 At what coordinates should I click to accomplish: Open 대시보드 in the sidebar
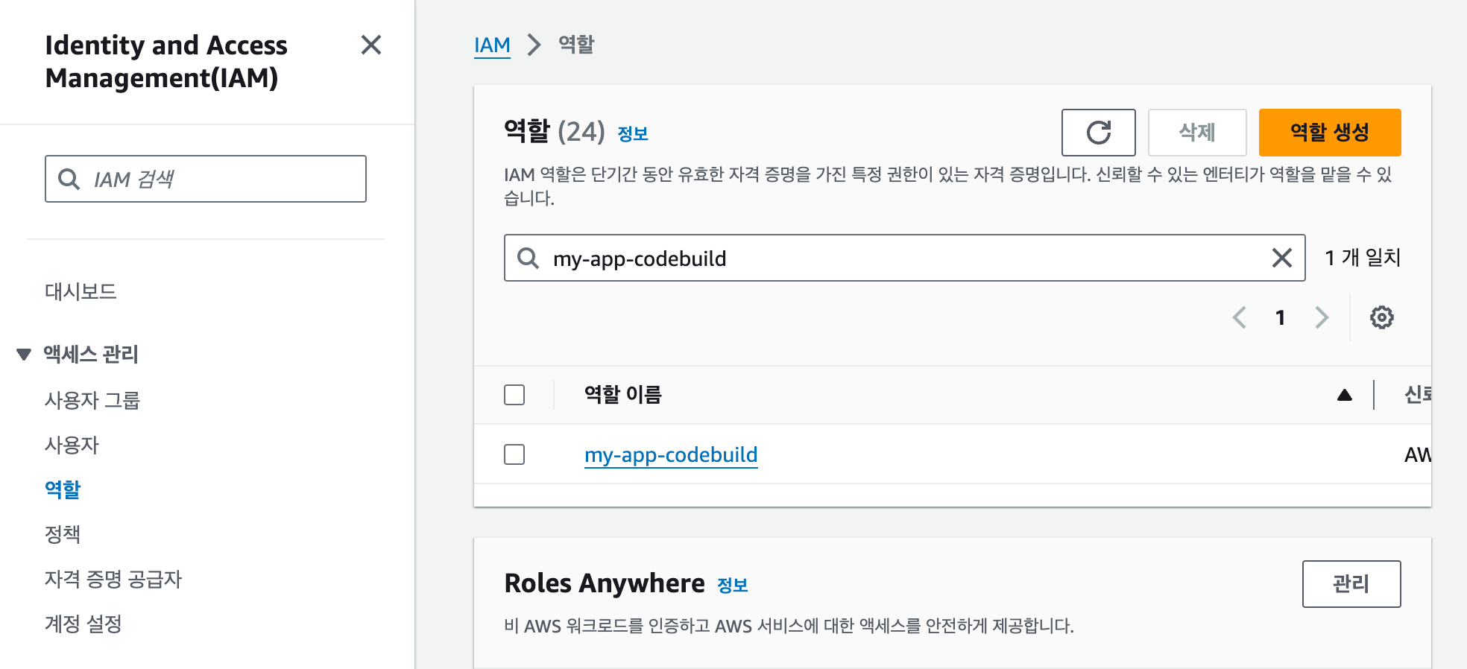pos(81,291)
